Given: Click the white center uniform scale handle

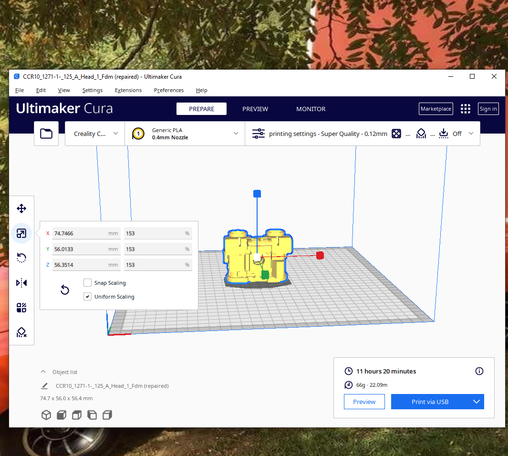Looking at the screenshot, I should [257, 258].
